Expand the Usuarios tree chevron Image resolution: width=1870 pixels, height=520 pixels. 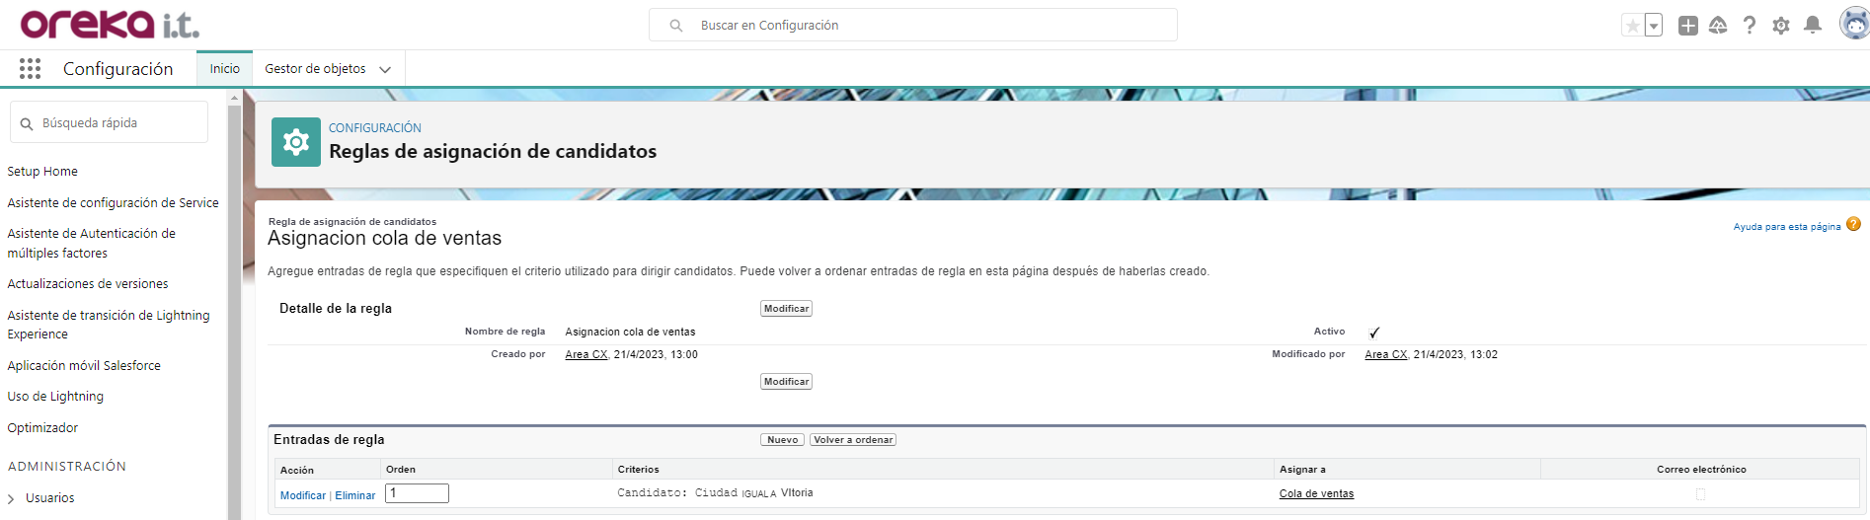tap(11, 498)
